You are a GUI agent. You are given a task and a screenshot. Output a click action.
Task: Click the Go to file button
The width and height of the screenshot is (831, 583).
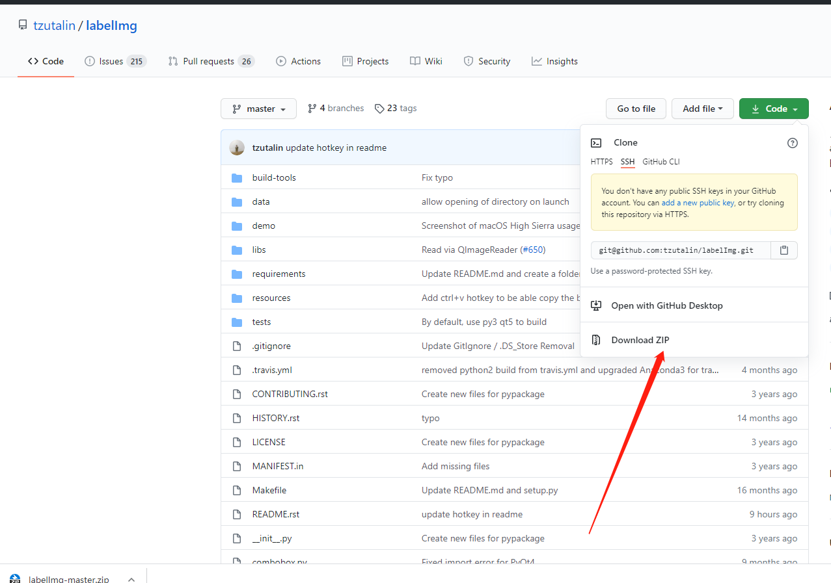coord(636,109)
